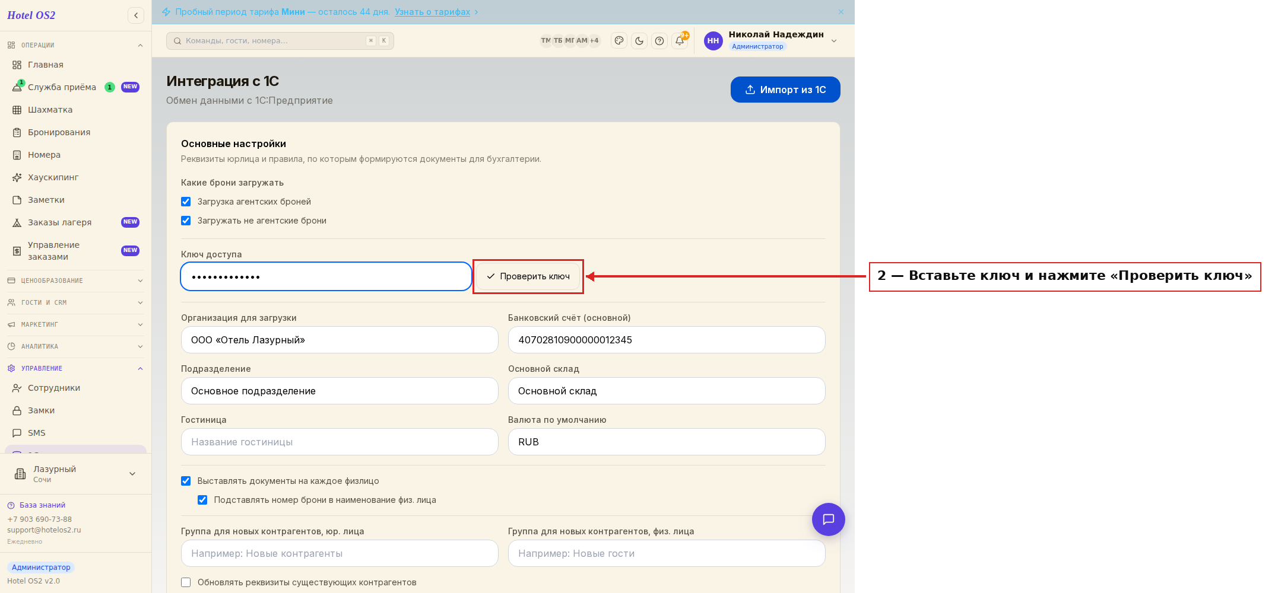Toggle dark mode moon icon
The image size is (1275, 593).
tap(639, 41)
